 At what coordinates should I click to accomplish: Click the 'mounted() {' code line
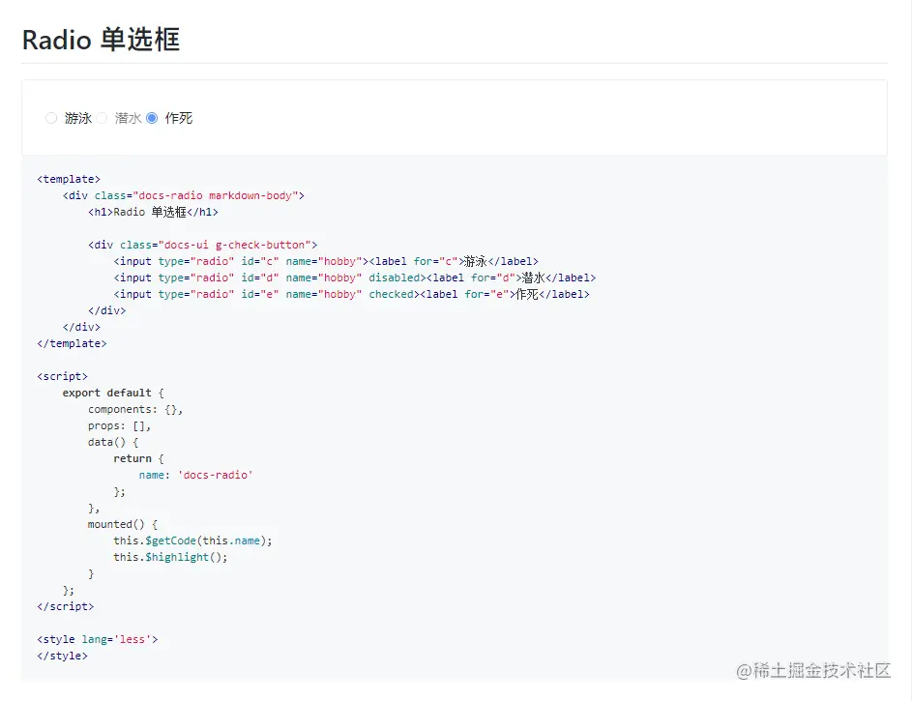(123, 524)
